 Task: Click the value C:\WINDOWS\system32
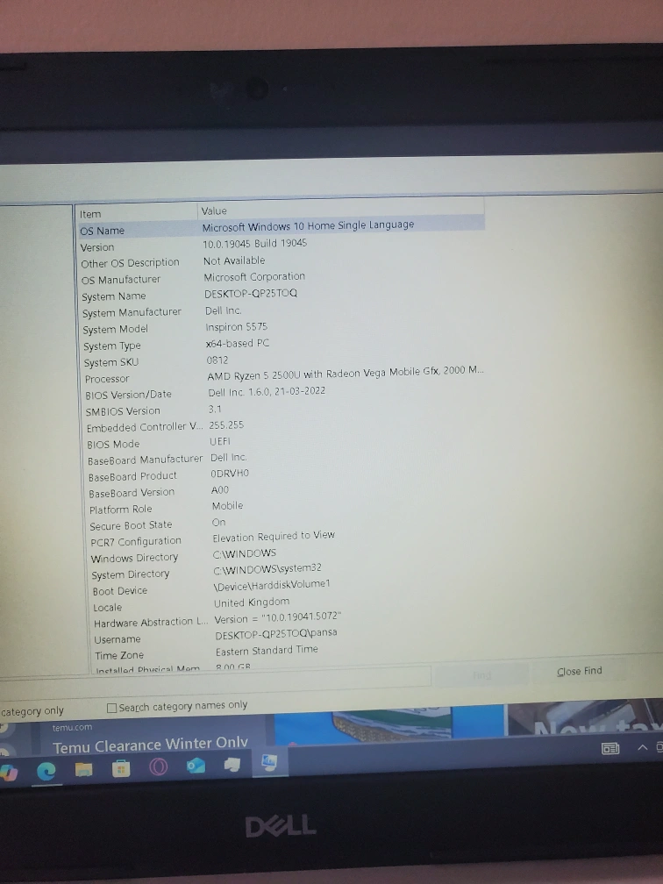pos(267,569)
